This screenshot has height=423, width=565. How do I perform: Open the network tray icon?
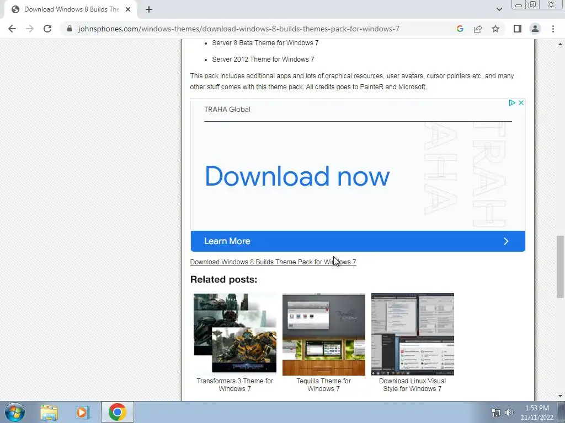(x=496, y=413)
